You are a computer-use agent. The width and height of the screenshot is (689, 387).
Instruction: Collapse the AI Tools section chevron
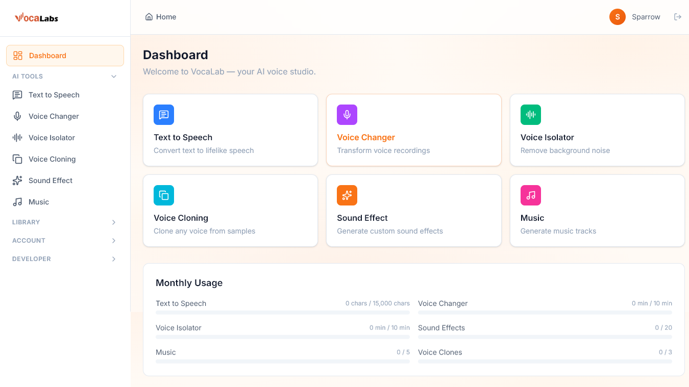tap(114, 76)
